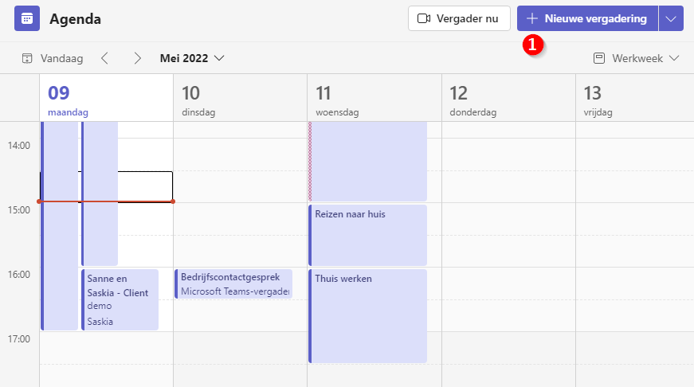Click the Agenda calendar app icon
Screen dimensions: 694x387
tap(27, 19)
